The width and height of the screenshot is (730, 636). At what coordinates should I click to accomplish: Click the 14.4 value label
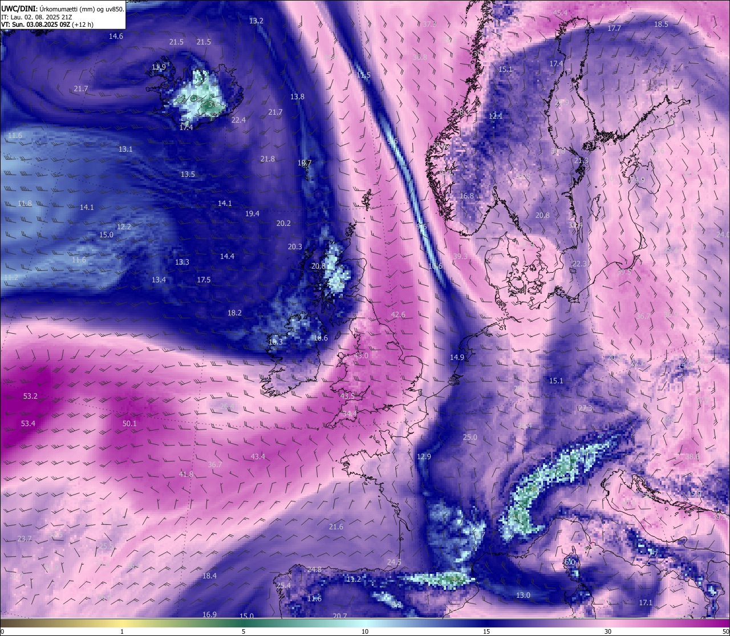pyautogui.click(x=227, y=256)
